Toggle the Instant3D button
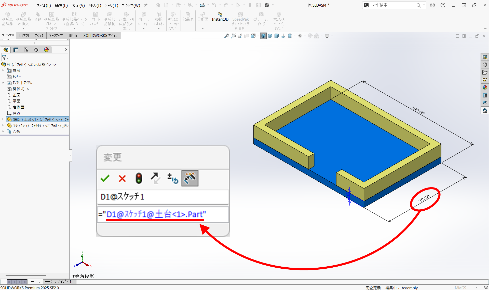This screenshot has height=290, width=489. [x=220, y=17]
